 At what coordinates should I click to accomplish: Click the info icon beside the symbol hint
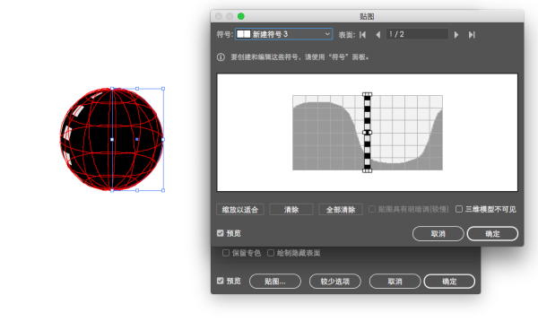click(x=221, y=57)
